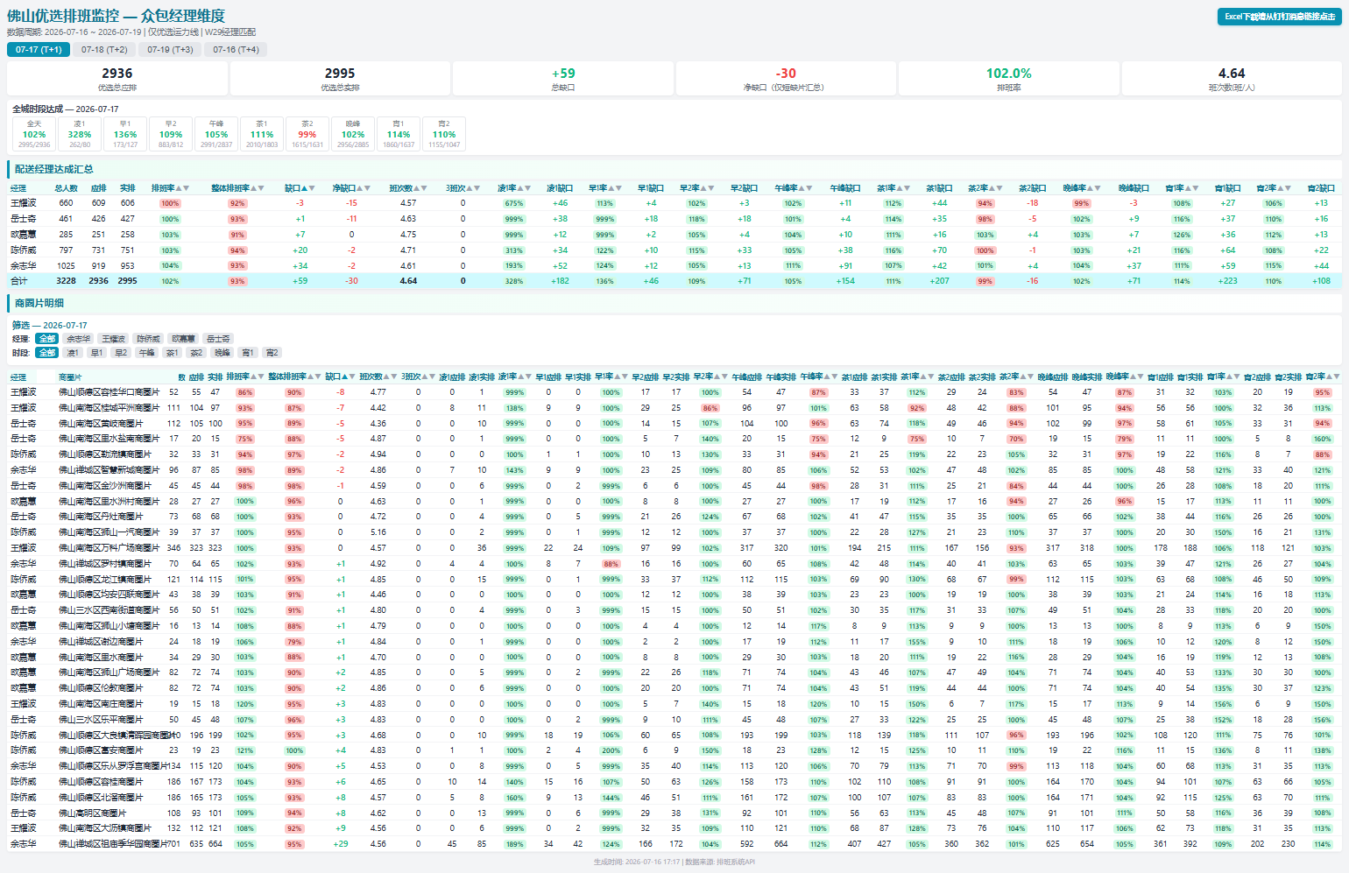Toggle the 午峰 time period filter
The image size is (1349, 873).
146,353
